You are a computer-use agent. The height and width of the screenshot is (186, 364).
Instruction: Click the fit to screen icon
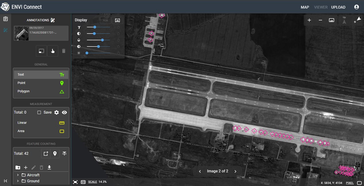pos(75,182)
